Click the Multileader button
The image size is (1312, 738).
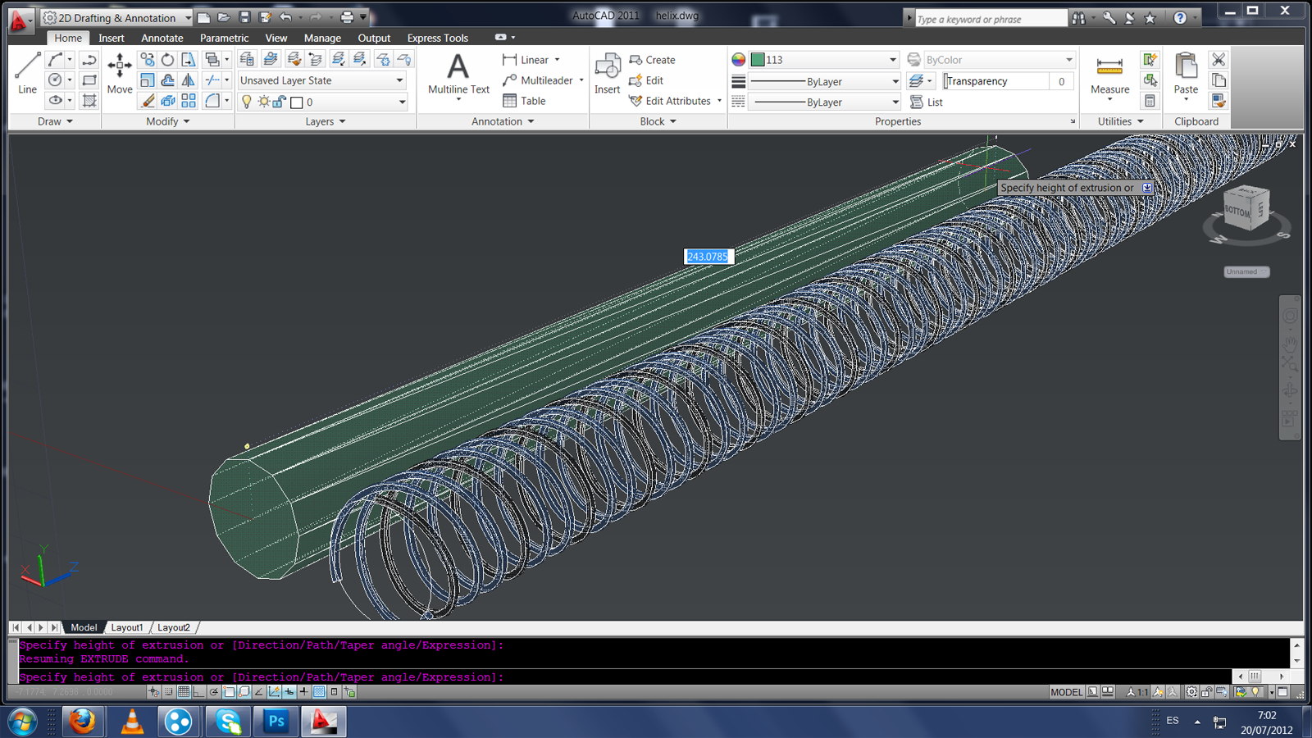(538, 80)
